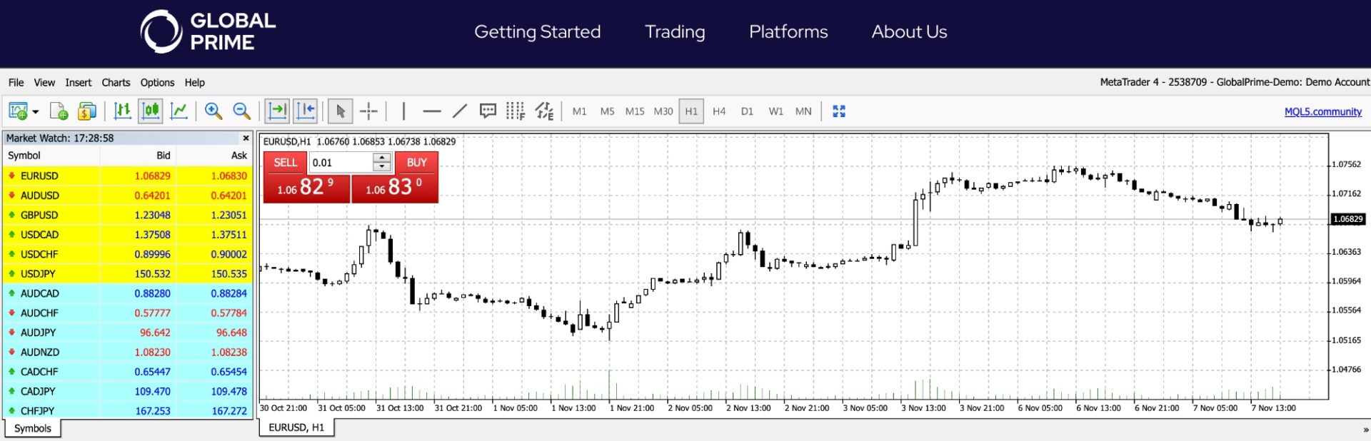Click the 1.06 82 sell price box
The height and width of the screenshot is (441, 1371).
(x=306, y=188)
